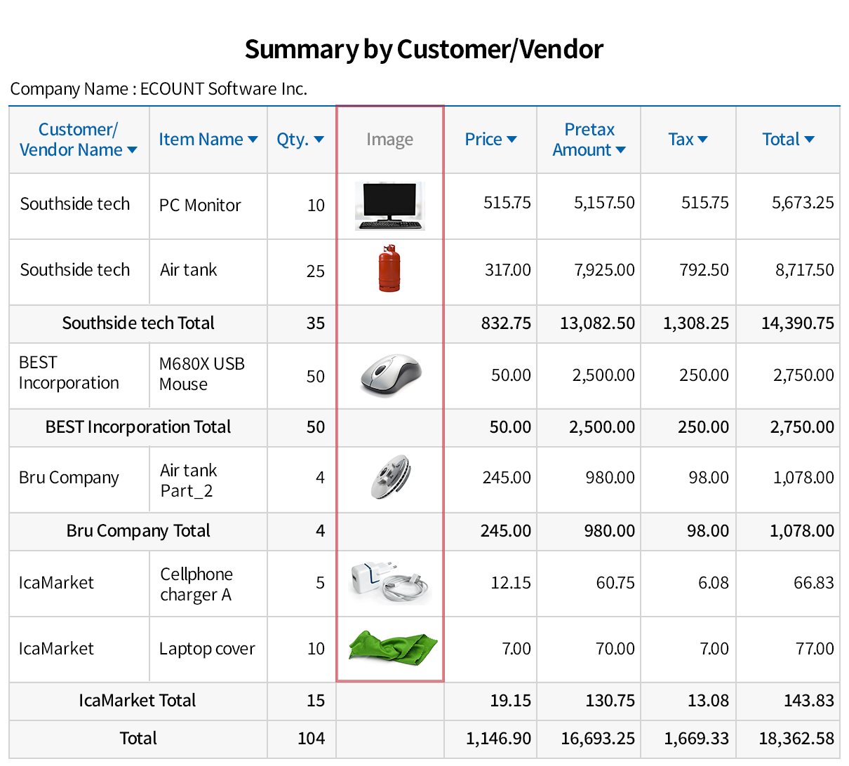The height and width of the screenshot is (766, 849).
Task: Open the Cellphone charger A image
Action: pyautogui.click(x=389, y=582)
